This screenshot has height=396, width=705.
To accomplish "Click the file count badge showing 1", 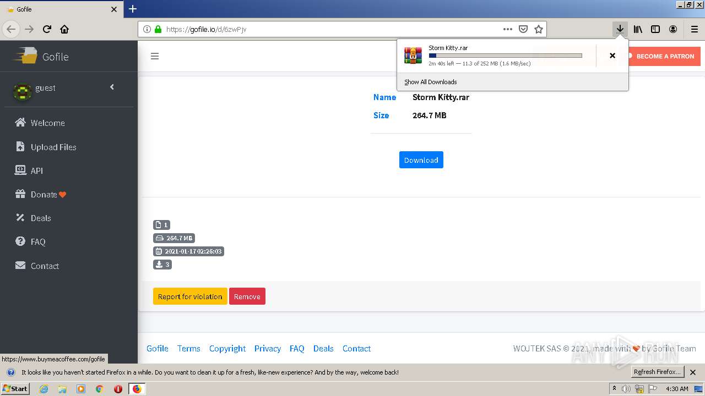I will coord(161,224).
